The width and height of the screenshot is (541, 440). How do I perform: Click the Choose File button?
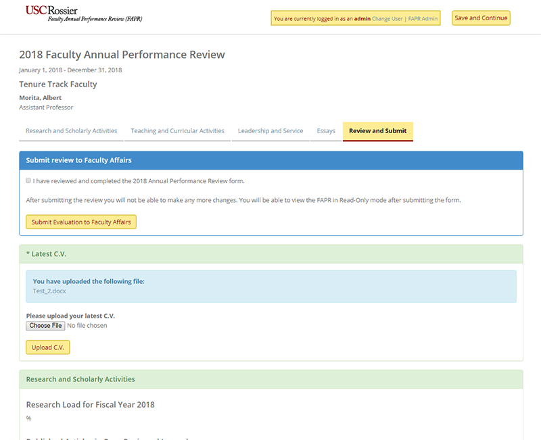(46, 326)
